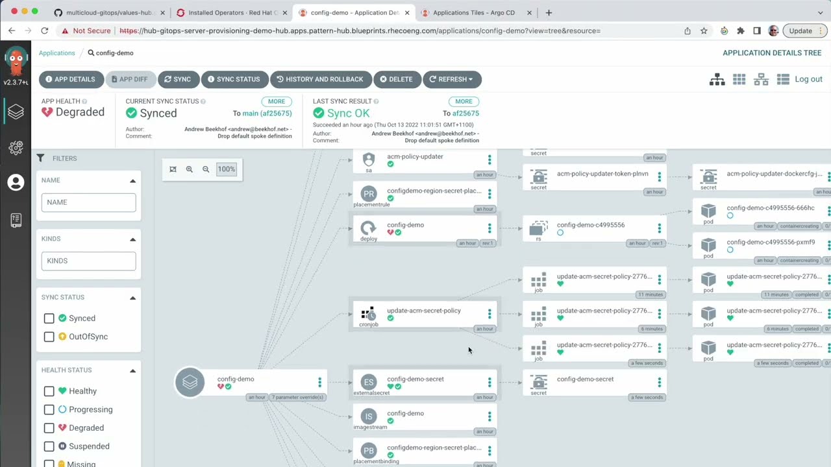The width and height of the screenshot is (831, 467).
Task: Open the Documentation icon in sidebar
Action: (x=16, y=221)
